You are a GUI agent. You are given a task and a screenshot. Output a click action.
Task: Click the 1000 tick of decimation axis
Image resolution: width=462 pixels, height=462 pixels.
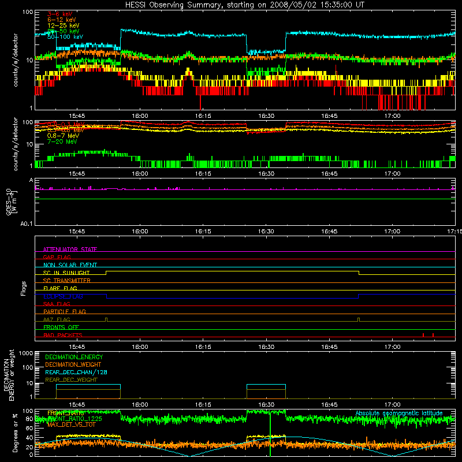point(26,353)
